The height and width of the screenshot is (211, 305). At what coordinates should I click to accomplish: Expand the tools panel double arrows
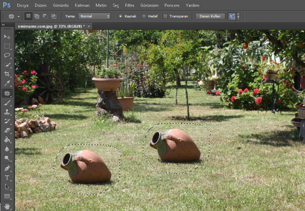click(x=3, y=25)
